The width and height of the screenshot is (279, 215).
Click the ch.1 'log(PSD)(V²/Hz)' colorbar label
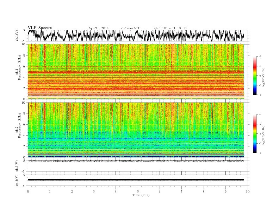(x=263, y=77)
